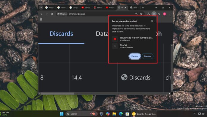
Task: Open the Windows Start menu
Action: (x=62, y=114)
